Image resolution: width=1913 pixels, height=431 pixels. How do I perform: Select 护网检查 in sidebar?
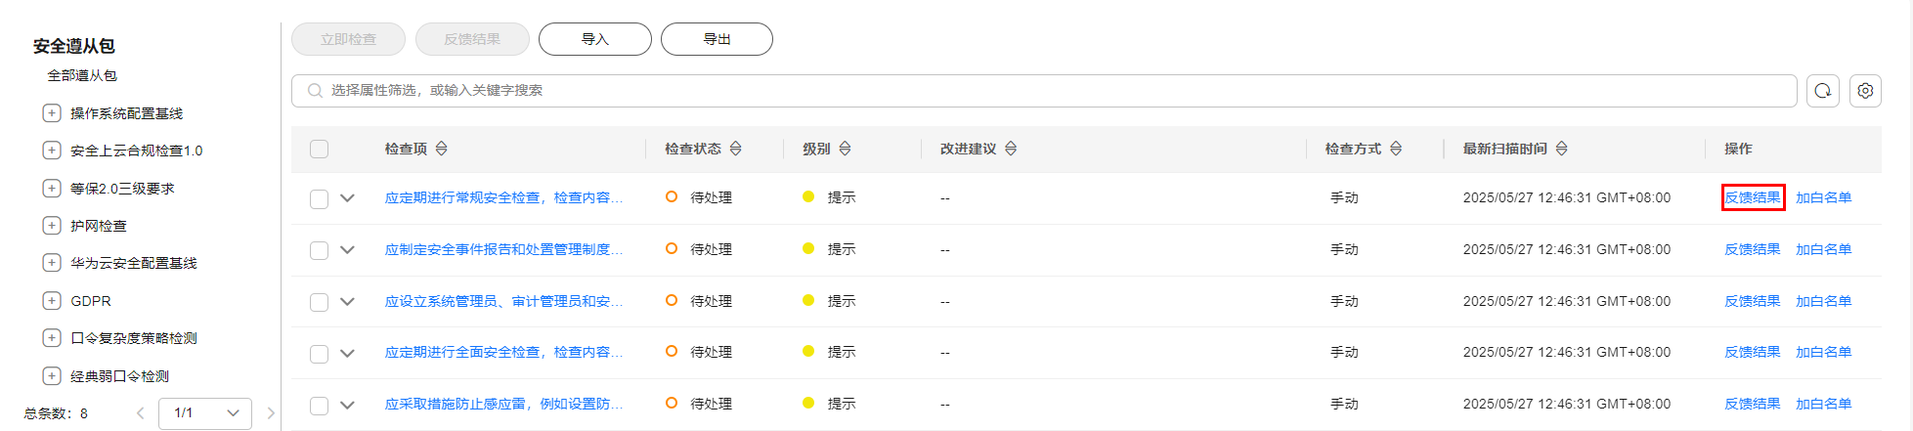99,226
